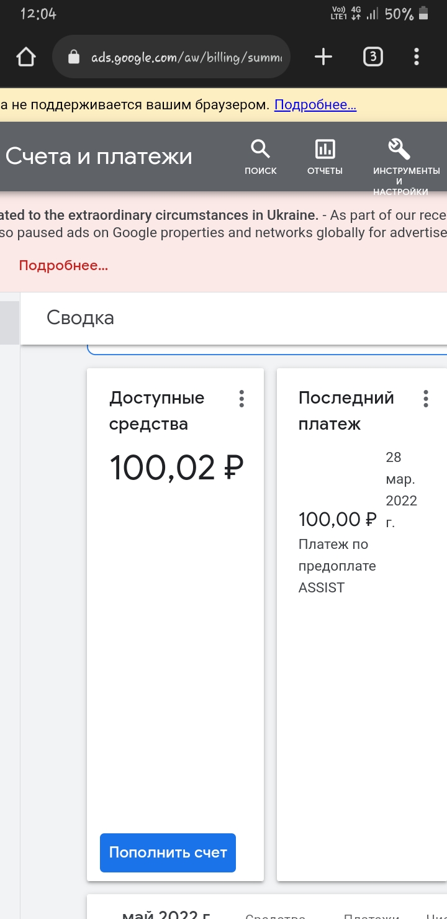Open the Доступные средства card options menu

click(x=242, y=399)
